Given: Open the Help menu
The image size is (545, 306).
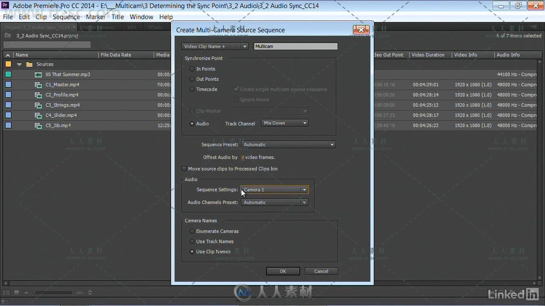Looking at the screenshot, I should pyautogui.click(x=166, y=17).
